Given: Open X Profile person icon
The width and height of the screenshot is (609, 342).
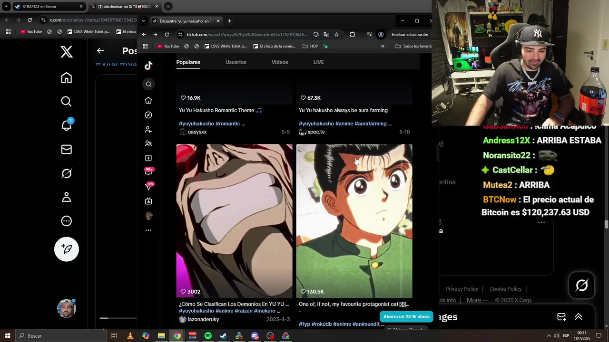Looking at the screenshot, I should pos(67,197).
